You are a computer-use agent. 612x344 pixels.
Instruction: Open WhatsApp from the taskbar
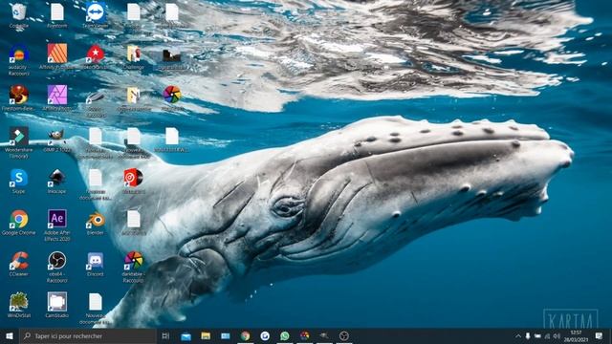[x=285, y=335]
